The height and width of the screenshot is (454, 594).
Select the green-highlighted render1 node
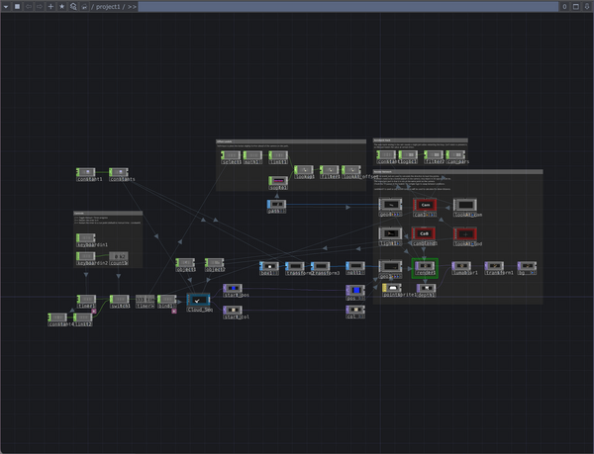tap(425, 268)
